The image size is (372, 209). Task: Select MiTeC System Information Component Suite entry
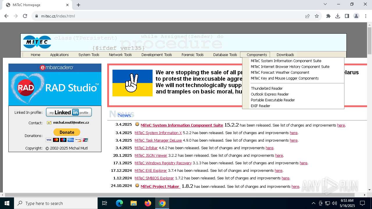point(286,61)
